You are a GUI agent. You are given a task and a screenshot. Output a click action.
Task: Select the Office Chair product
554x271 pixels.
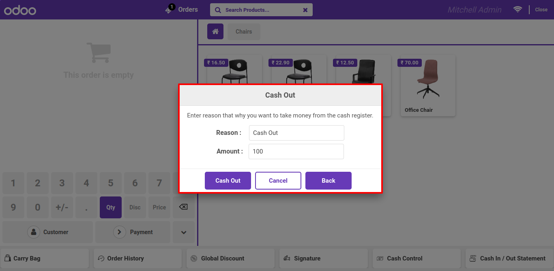point(428,85)
